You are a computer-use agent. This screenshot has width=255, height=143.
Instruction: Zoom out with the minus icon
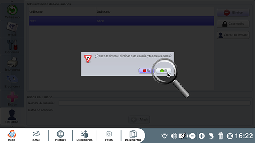(192, 136)
